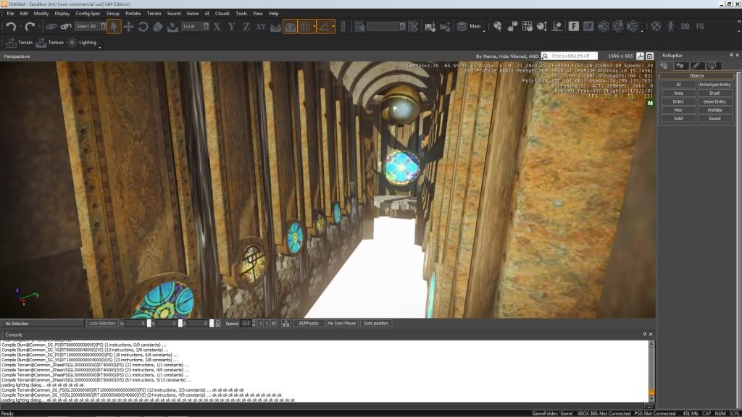This screenshot has height=417, width=742.
Task: Open the FG Flow Graph editor
Action: pyautogui.click(x=700, y=27)
